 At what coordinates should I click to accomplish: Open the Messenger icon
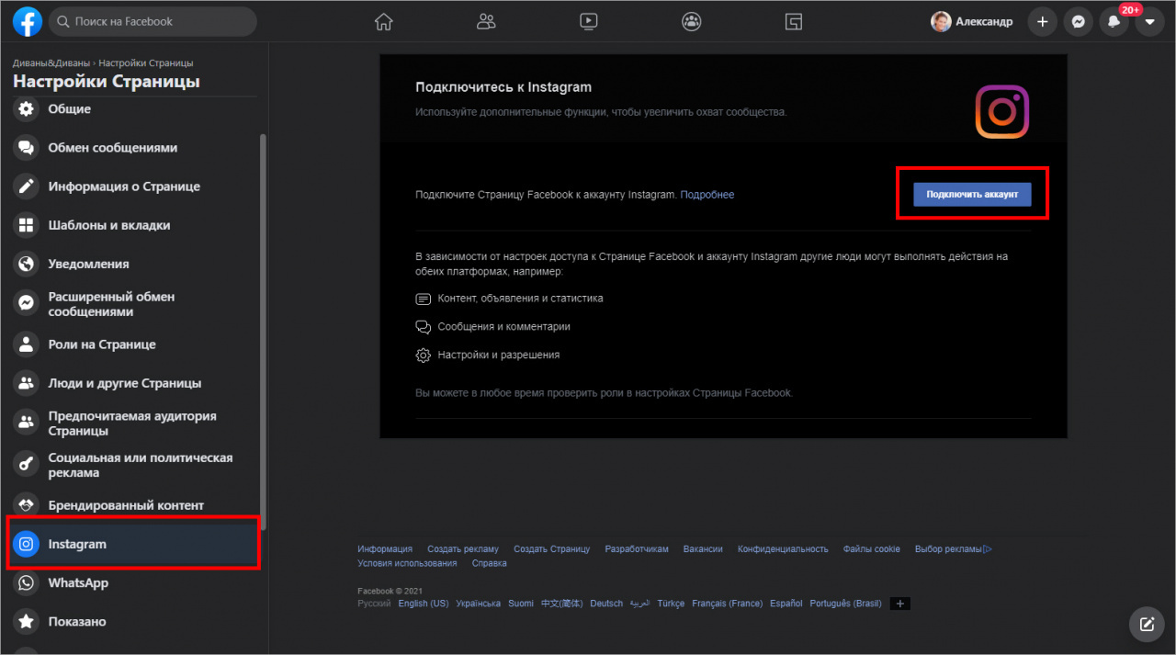pyautogui.click(x=1078, y=22)
